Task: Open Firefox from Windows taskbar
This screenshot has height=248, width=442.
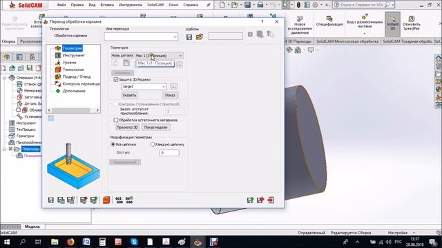Action: (70, 242)
